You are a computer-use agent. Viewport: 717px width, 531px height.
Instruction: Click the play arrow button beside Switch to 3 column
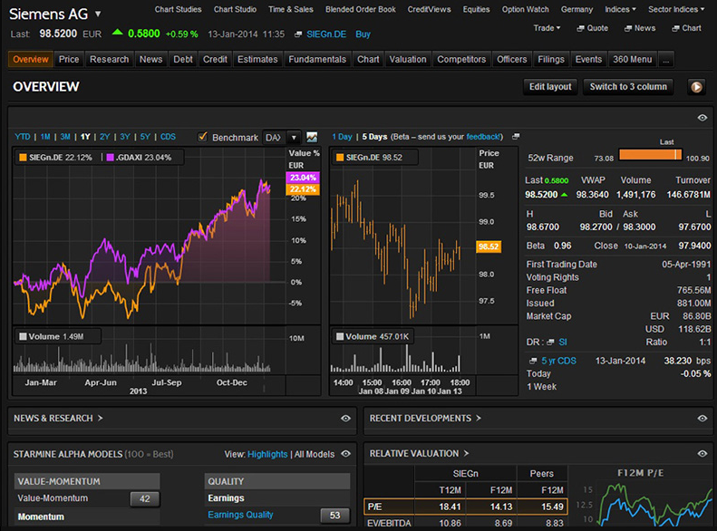click(696, 87)
